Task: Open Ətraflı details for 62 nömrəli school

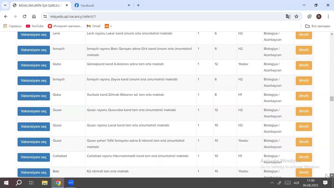Action: [304, 173]
